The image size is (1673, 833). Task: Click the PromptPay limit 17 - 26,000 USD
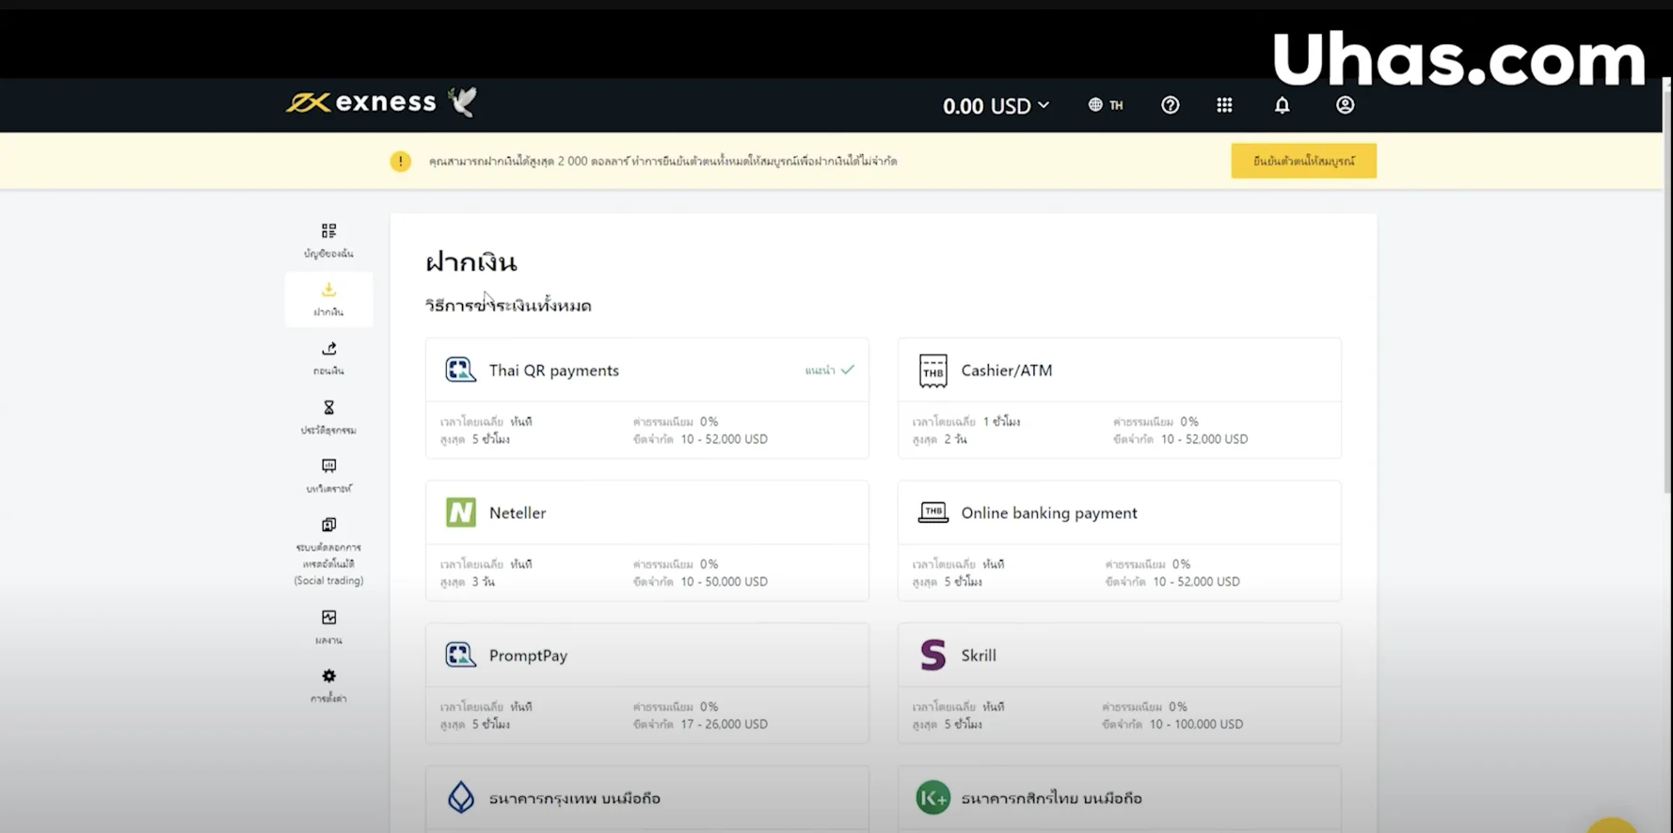(x=724, y=724)
